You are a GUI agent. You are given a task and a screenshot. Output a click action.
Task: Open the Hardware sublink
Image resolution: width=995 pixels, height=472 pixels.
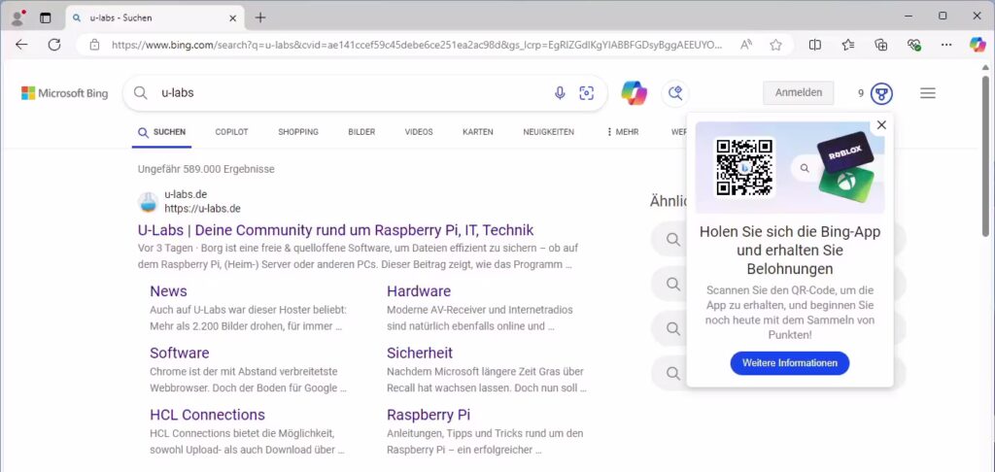[419, 291]
